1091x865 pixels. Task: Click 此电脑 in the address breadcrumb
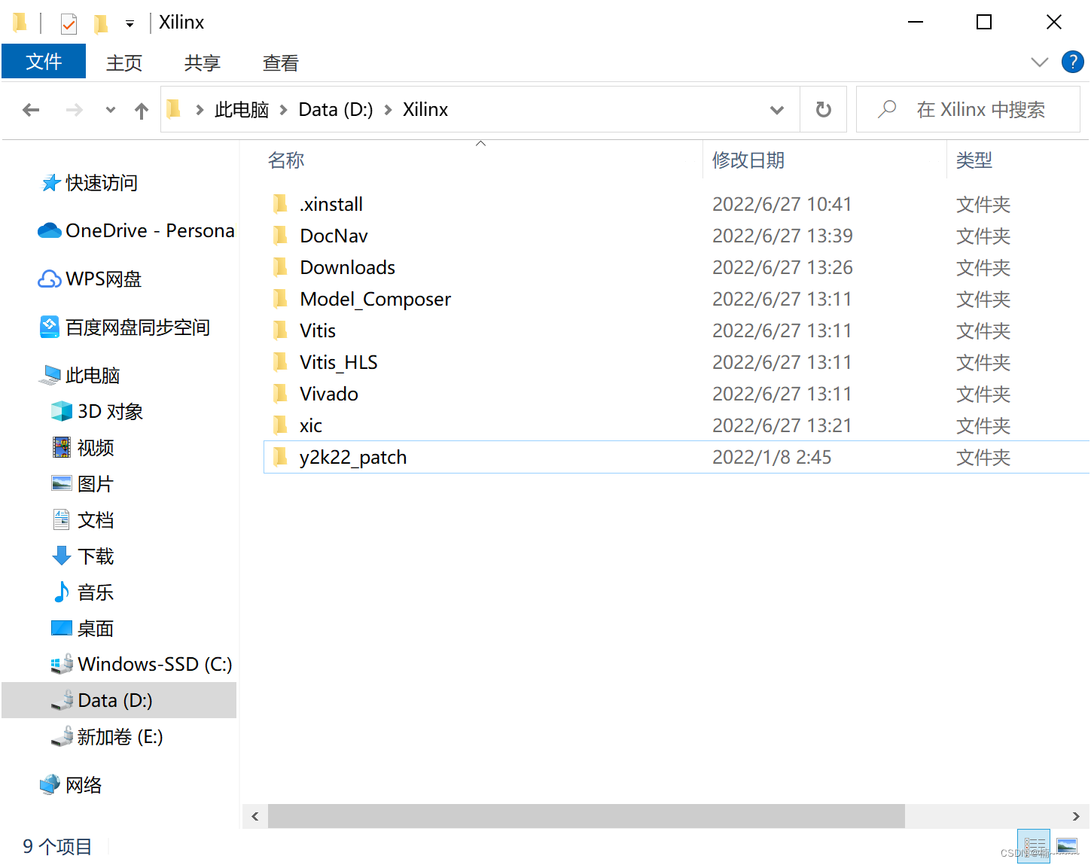pyautogui.click(x=242, y=110)
